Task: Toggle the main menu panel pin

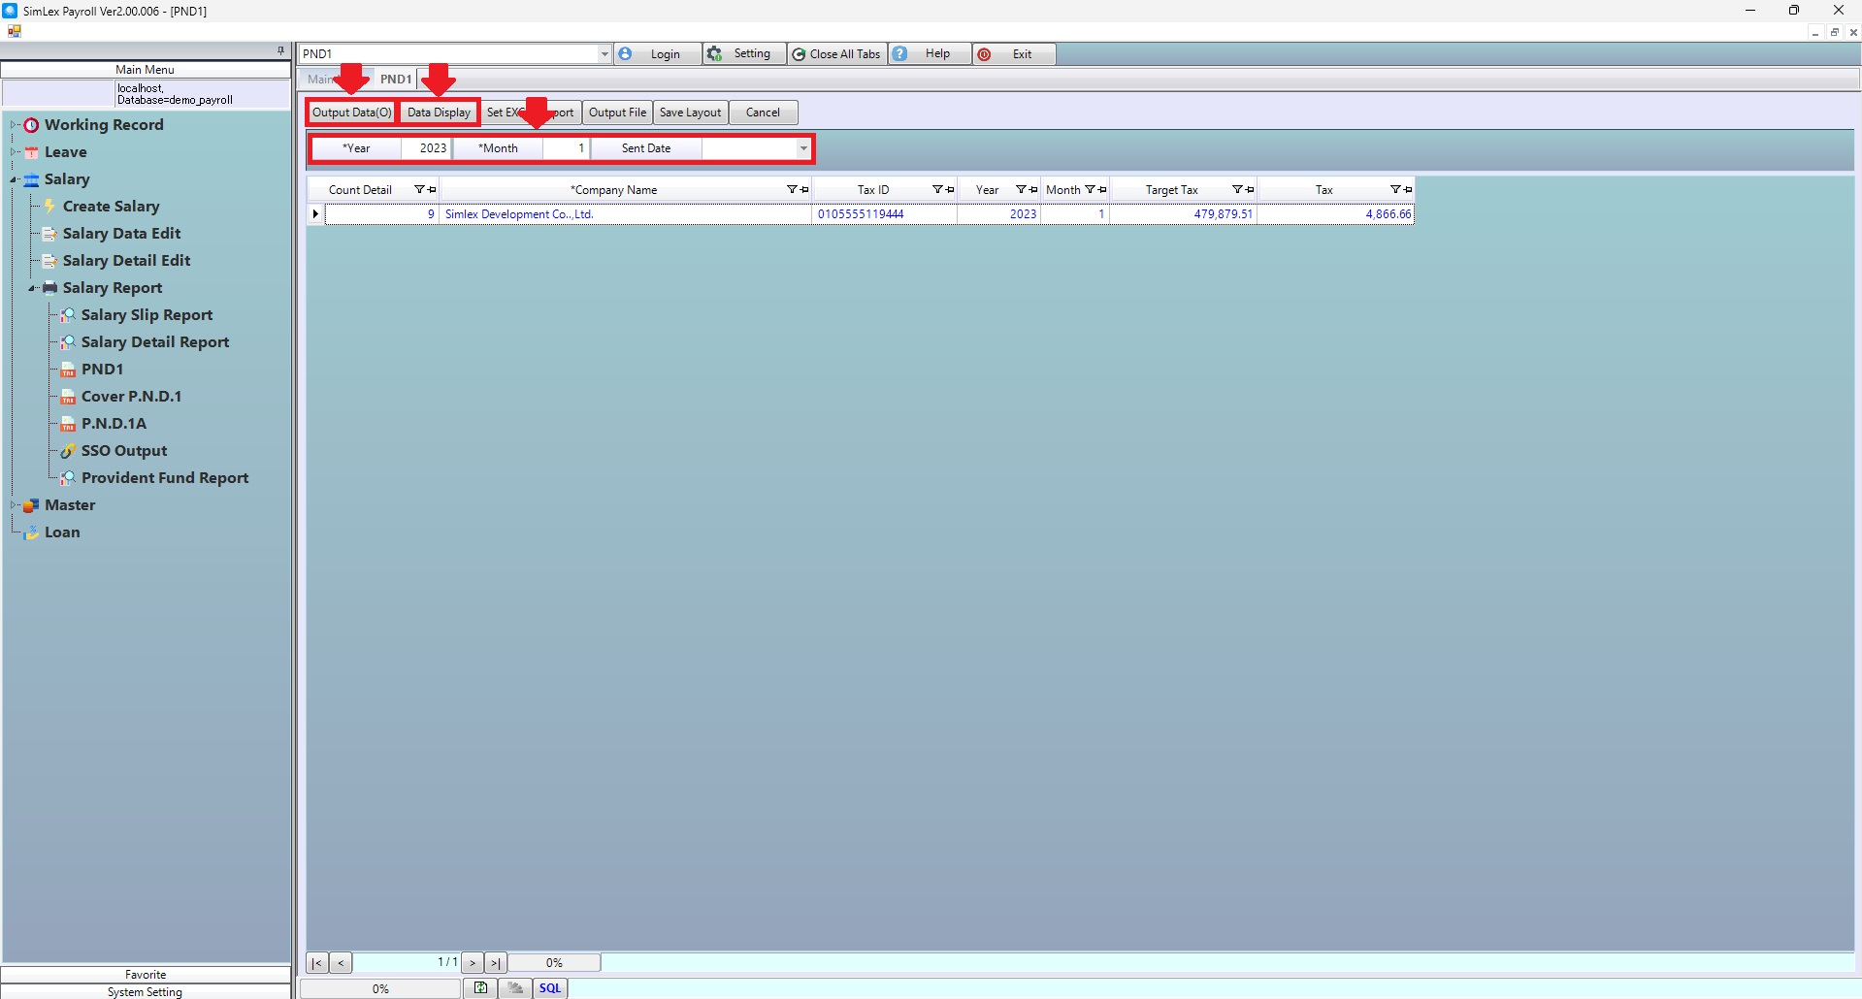Action: click(280, 50)
